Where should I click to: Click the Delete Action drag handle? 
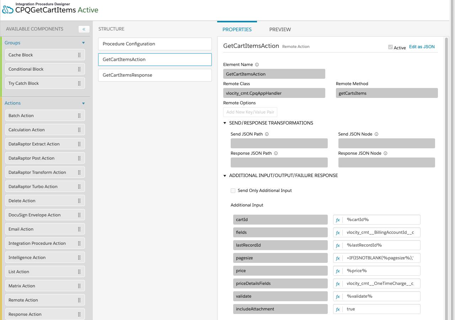coord(79,201)
